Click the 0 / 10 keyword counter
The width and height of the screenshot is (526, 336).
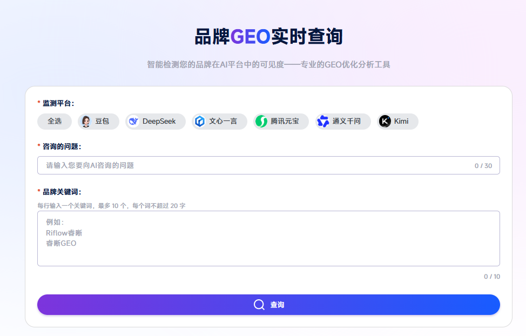[x=491, y=277]
